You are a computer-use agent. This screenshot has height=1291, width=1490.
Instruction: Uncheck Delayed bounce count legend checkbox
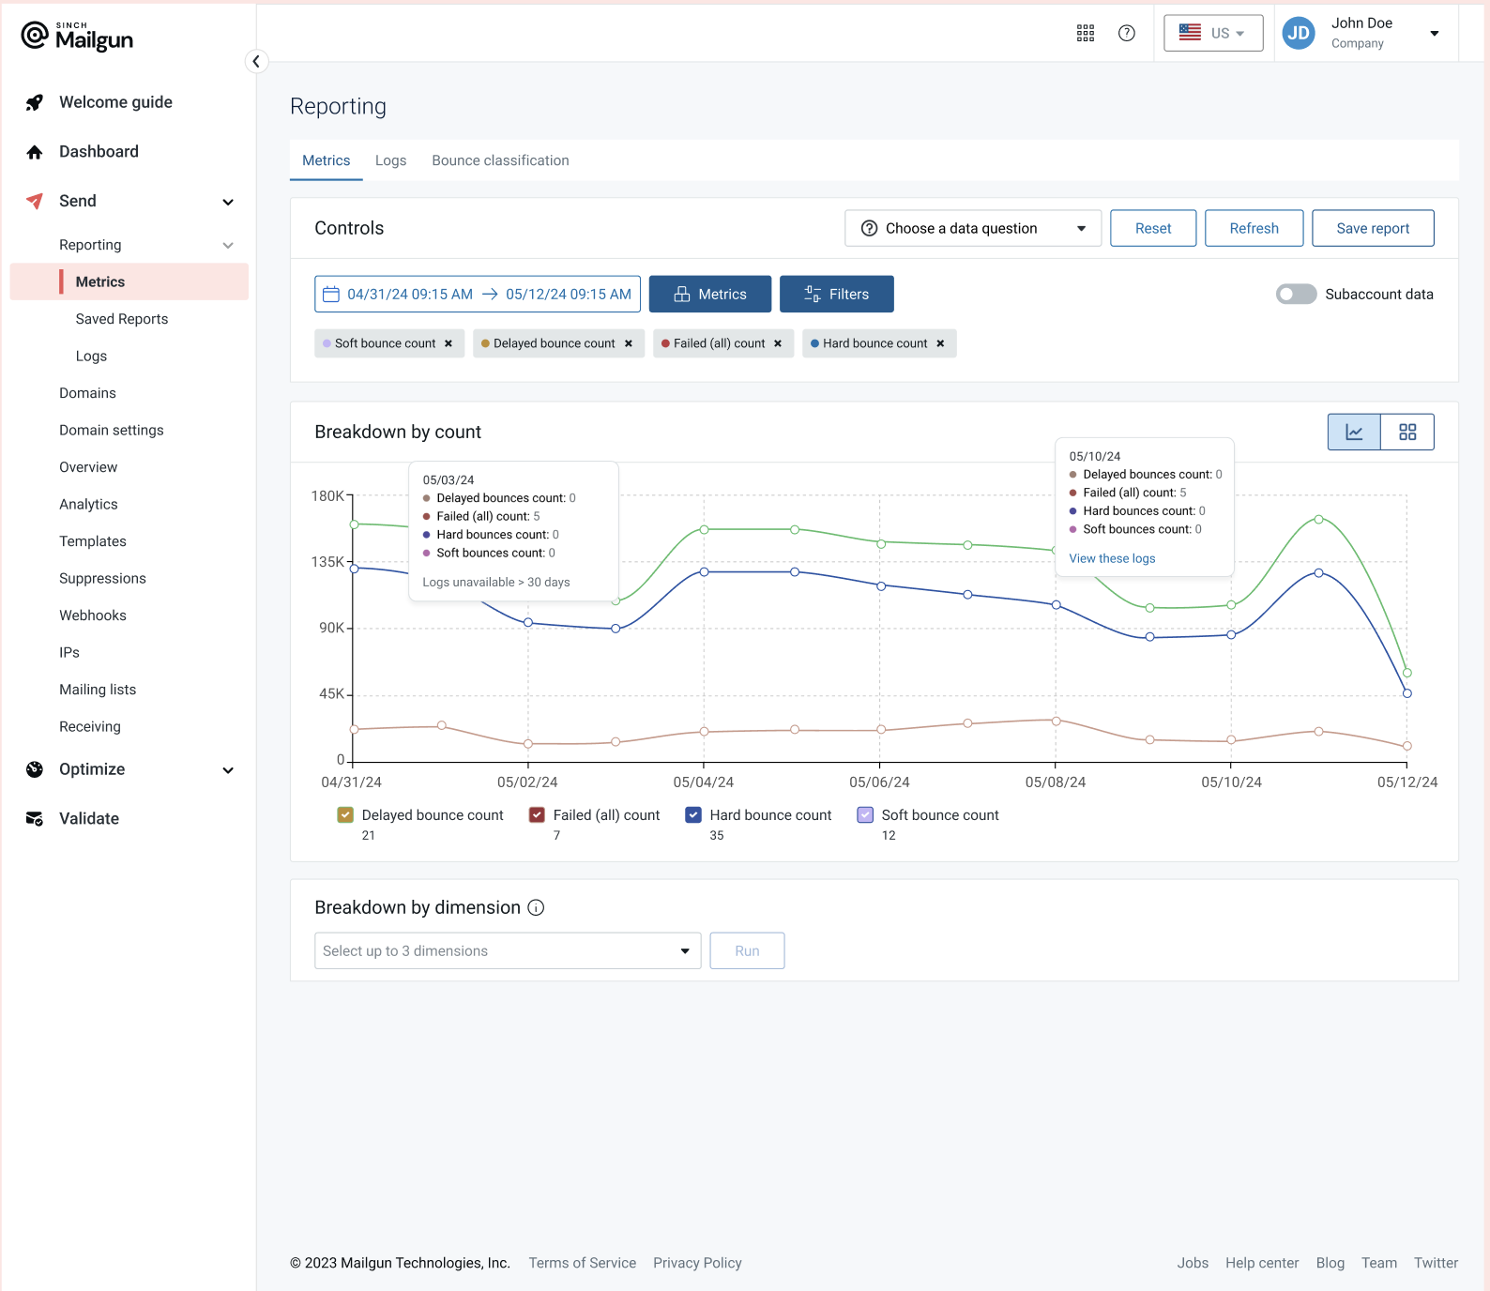345,815
